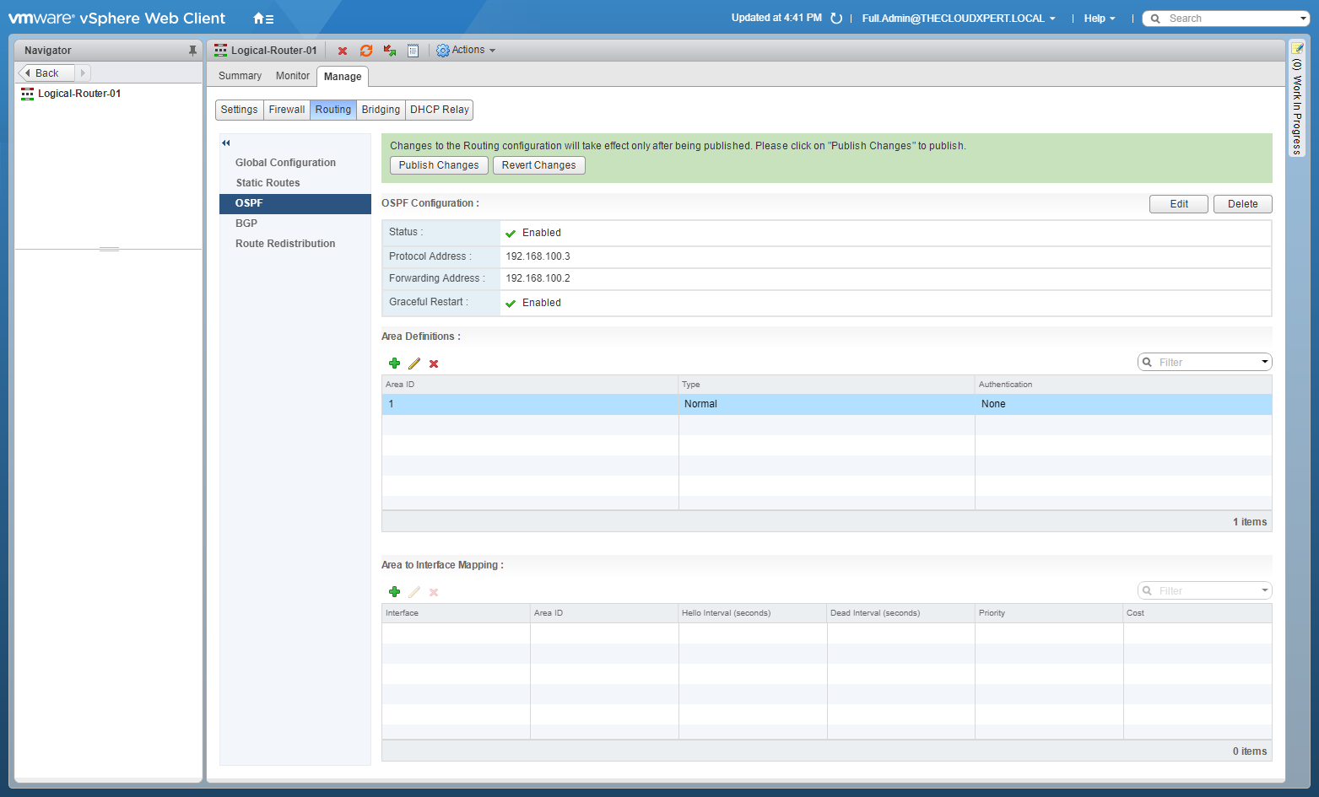The image size is (1319, 797).
Task: Select BGP in the routing menu
Action: point(246,223)
